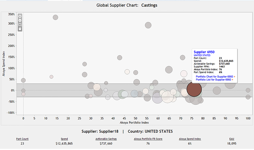This screenshot has height=150, width=254.
Task: Click the Akoya Portfolio Fit Score label
Action: [148, 139]
